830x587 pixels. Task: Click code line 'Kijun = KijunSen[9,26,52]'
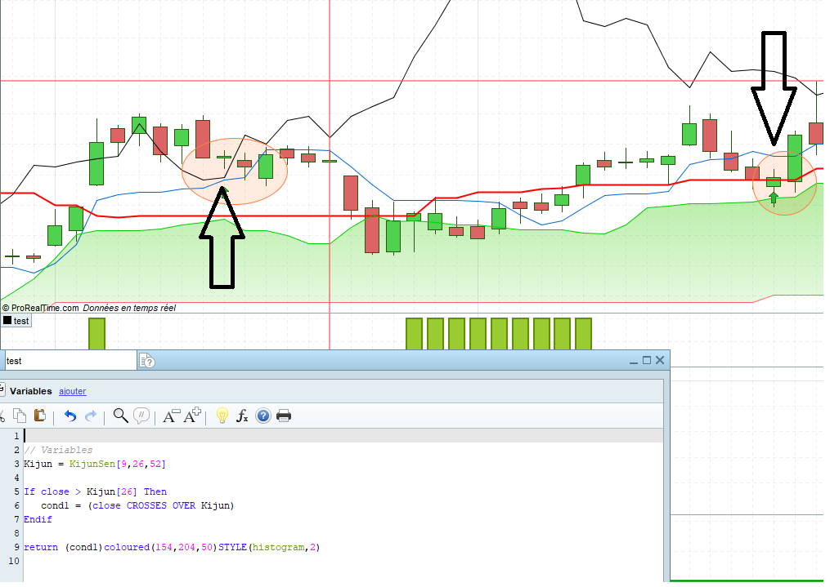pos(95,464)
